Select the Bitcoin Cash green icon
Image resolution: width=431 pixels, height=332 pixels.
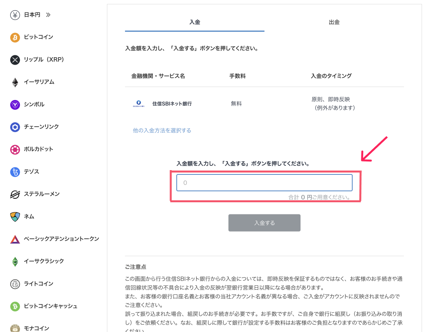tap(15, 306)
